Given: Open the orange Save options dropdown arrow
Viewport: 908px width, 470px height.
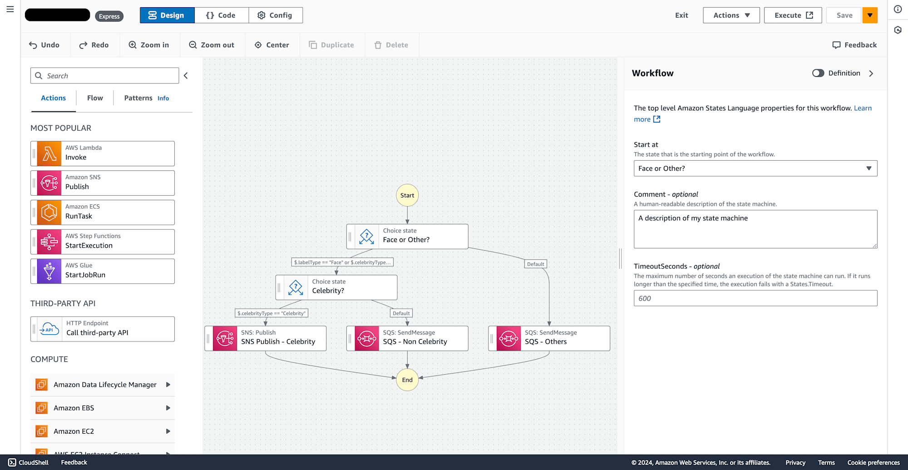Looking at the screenshot, I should pyautogui.click(x=870, y=15).
